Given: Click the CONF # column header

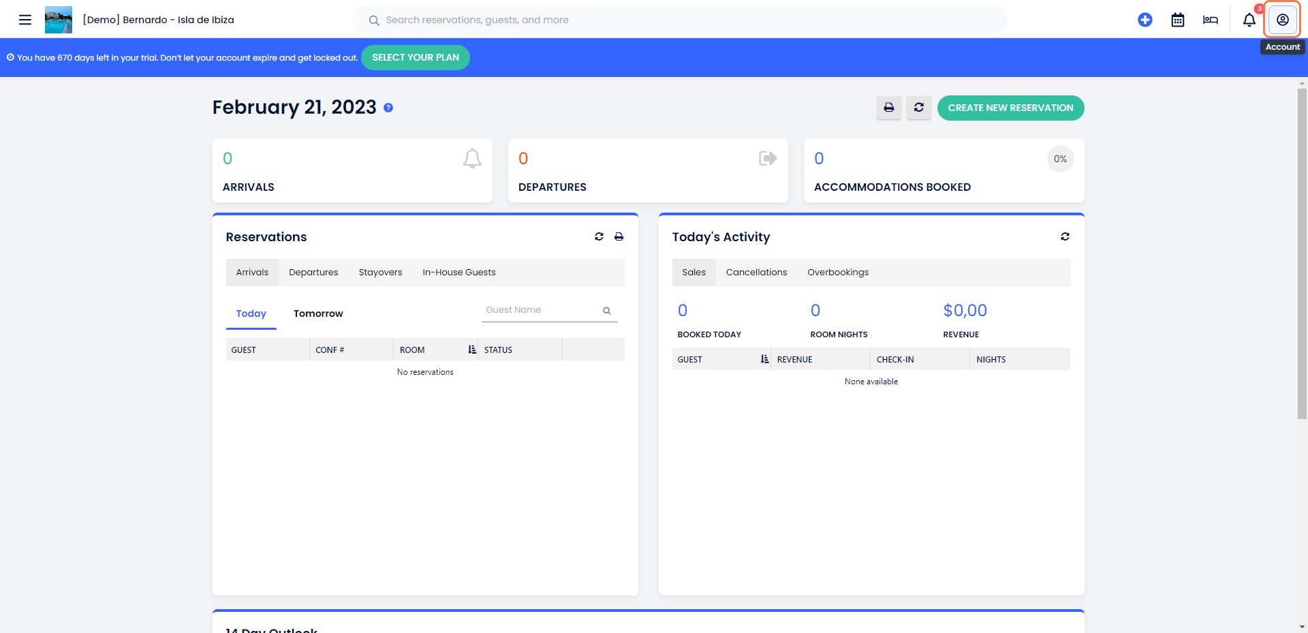Looking at the screenshot, I should (x=351, y=350).
